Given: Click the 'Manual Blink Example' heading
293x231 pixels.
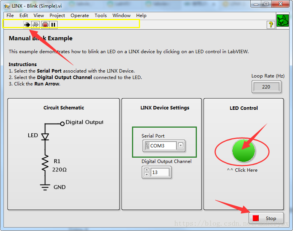Looking at the screenshot, I should pos(40,38).
